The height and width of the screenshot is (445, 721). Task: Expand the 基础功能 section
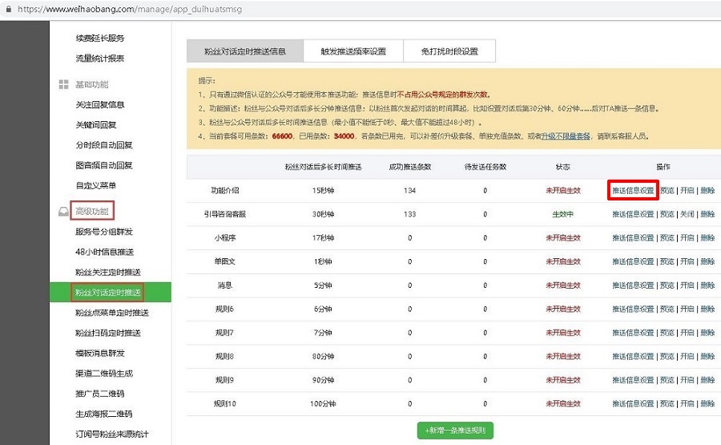coord(92,84)
